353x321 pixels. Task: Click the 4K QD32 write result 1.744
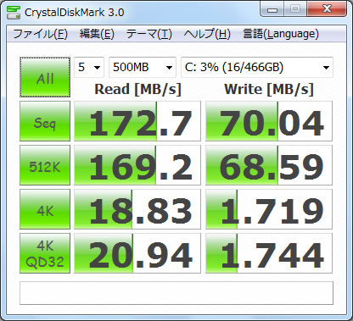coord(269,253)
